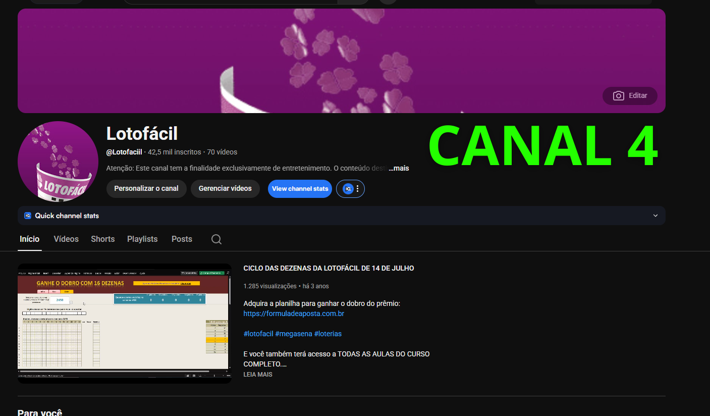Click the Personalizar o canal button
The width and height of the screenshot is (710, 416).
146,188
